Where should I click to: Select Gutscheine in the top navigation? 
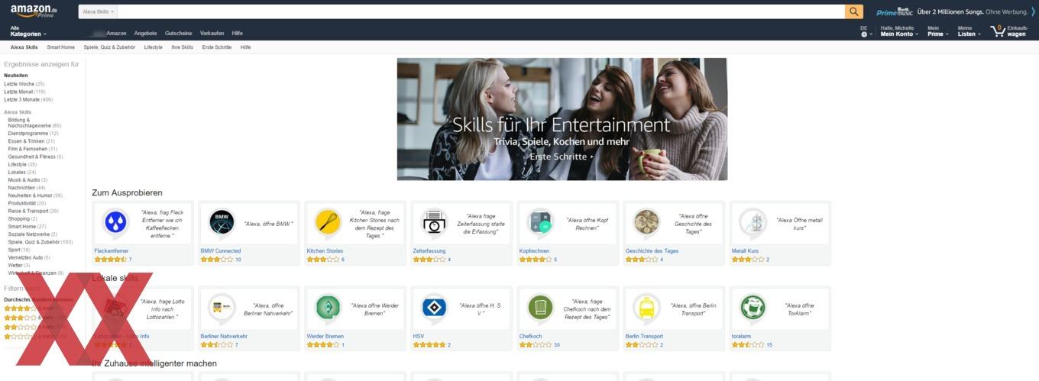click(179, 34)
